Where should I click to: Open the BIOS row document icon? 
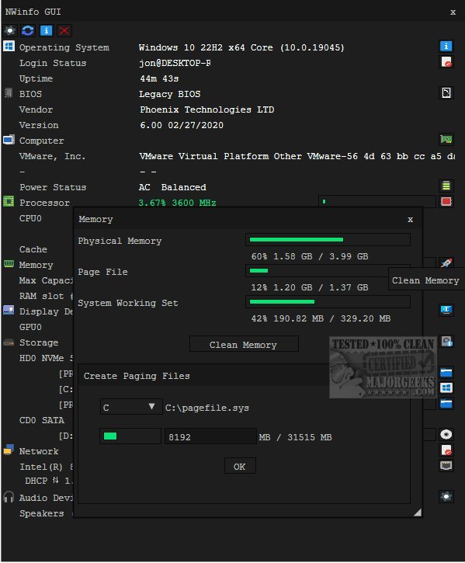[x=446, y=93]
